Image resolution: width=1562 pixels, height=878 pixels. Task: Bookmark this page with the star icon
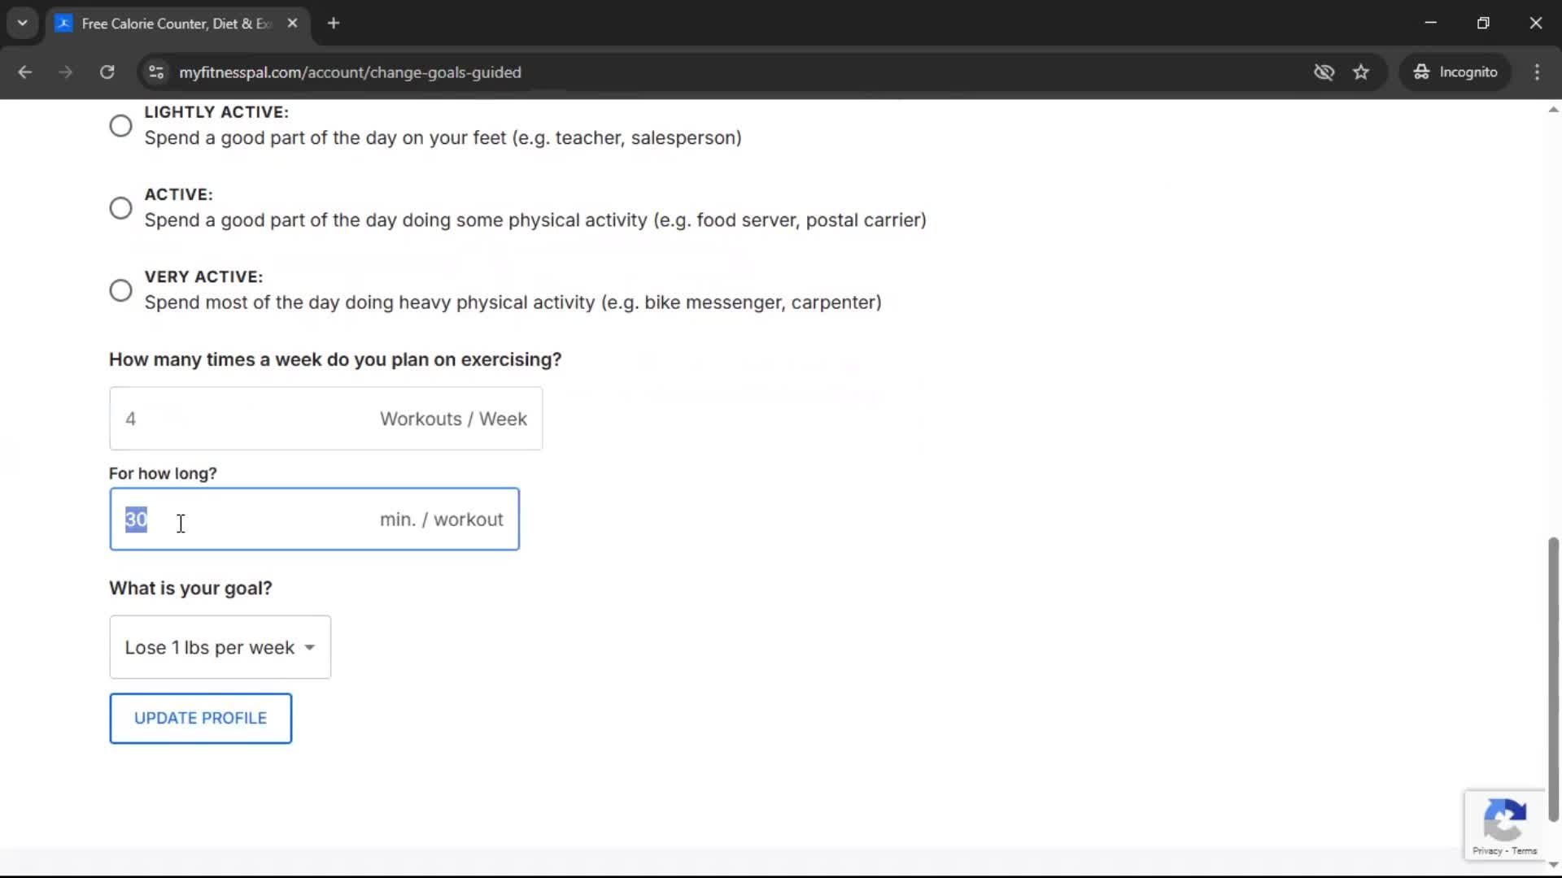[1361, 72]
